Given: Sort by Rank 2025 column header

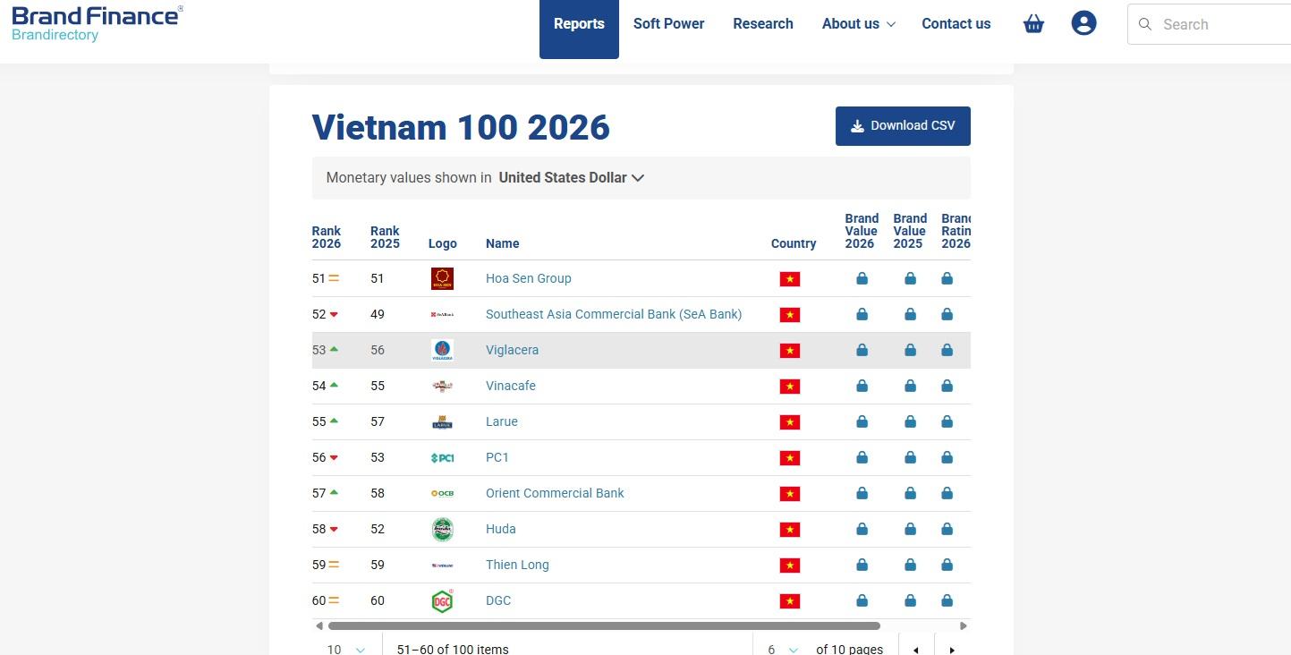Looking at the screenshot, I should [x=385, y=237].
